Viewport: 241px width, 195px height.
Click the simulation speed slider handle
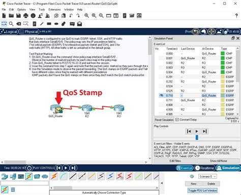[x=197, y=137]
